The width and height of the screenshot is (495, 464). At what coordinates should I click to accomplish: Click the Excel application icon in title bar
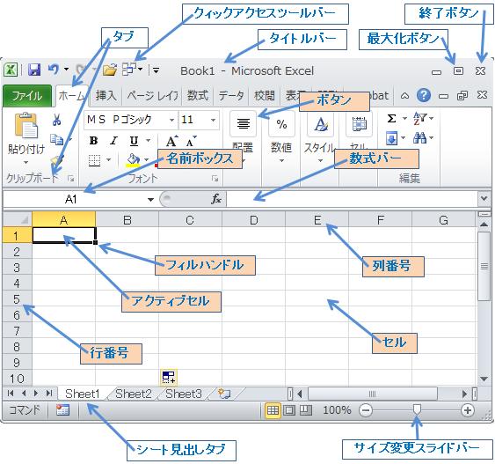[11, 70]
